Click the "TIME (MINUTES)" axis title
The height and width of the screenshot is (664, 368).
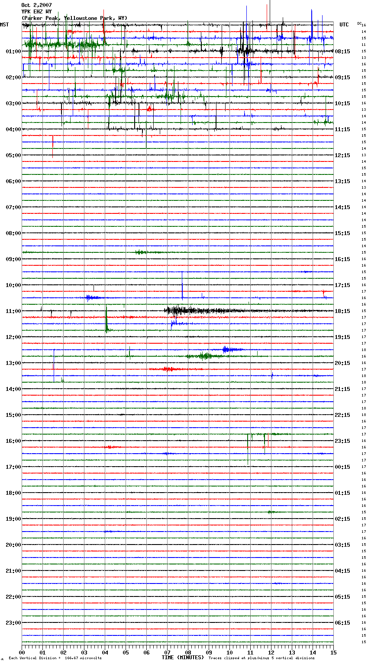[x=183, y=658]
